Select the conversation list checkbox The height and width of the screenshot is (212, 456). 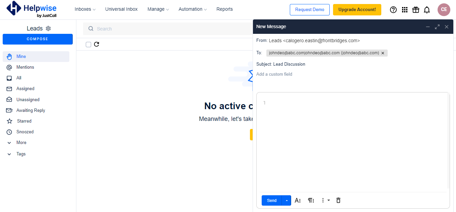tap(88, 44)
